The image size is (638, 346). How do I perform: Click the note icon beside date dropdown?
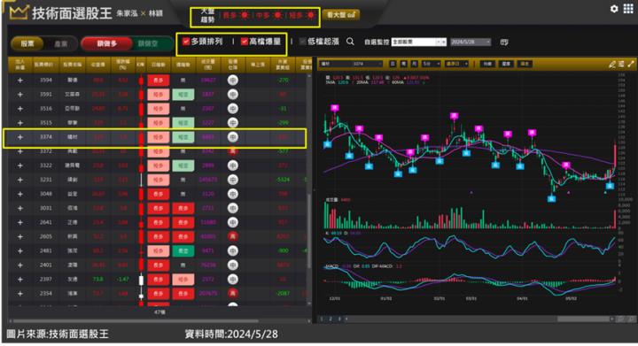(504, 42)
